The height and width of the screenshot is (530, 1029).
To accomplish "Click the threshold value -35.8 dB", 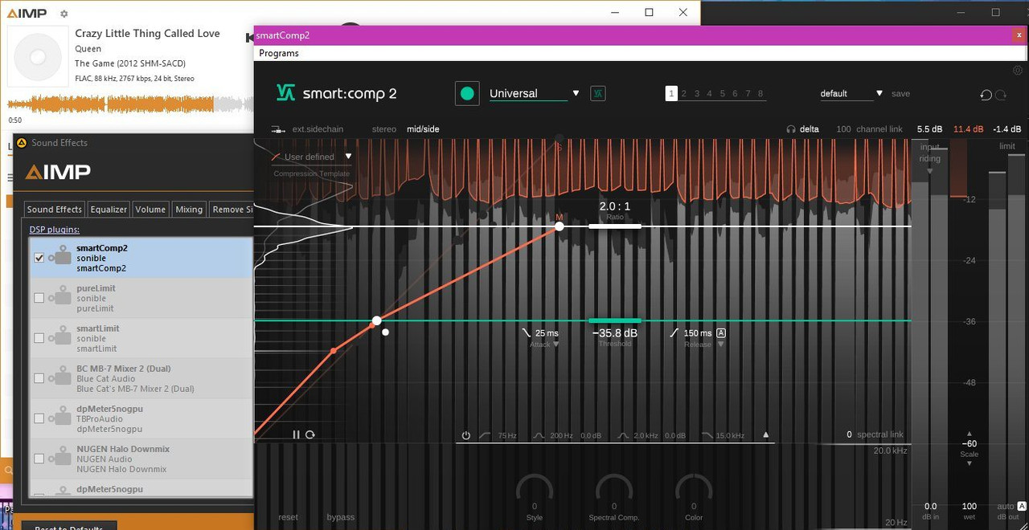I will coord(615,333).
